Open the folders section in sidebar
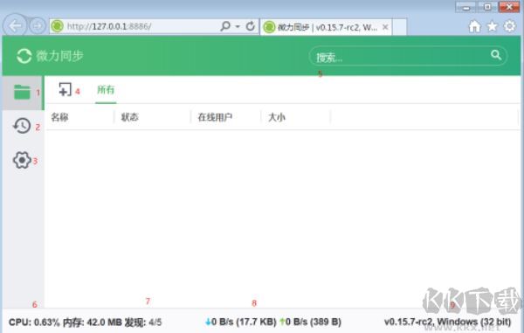Screen dimensions: 524x333 pos(22,92)
